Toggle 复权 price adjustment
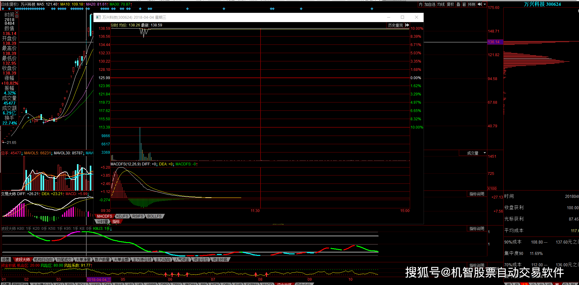 pos(450,4)
